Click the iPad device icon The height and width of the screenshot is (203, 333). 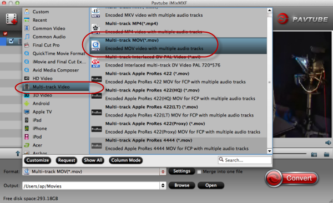tap(27, 120)
